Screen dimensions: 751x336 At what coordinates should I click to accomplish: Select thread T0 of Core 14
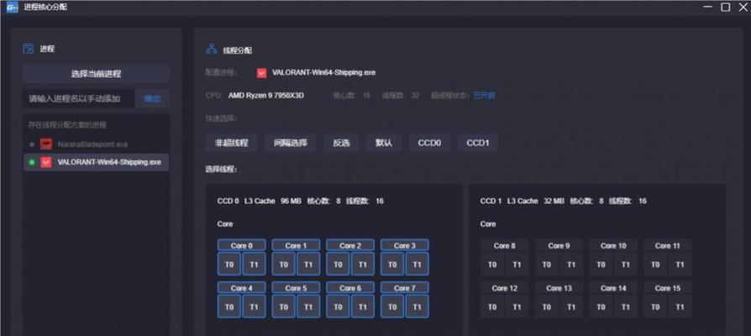pos(601,307)
